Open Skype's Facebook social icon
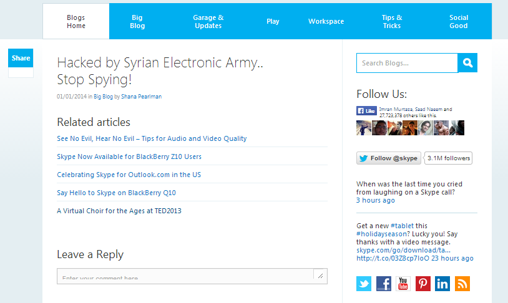This screenshot has height=303, width=508. pos(384,284)
